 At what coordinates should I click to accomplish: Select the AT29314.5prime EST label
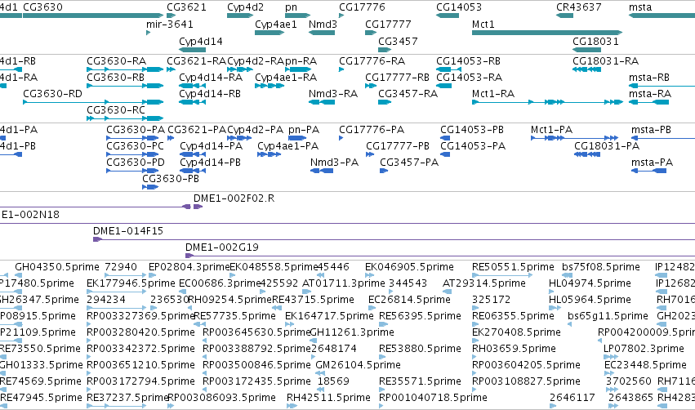[484, 283]
